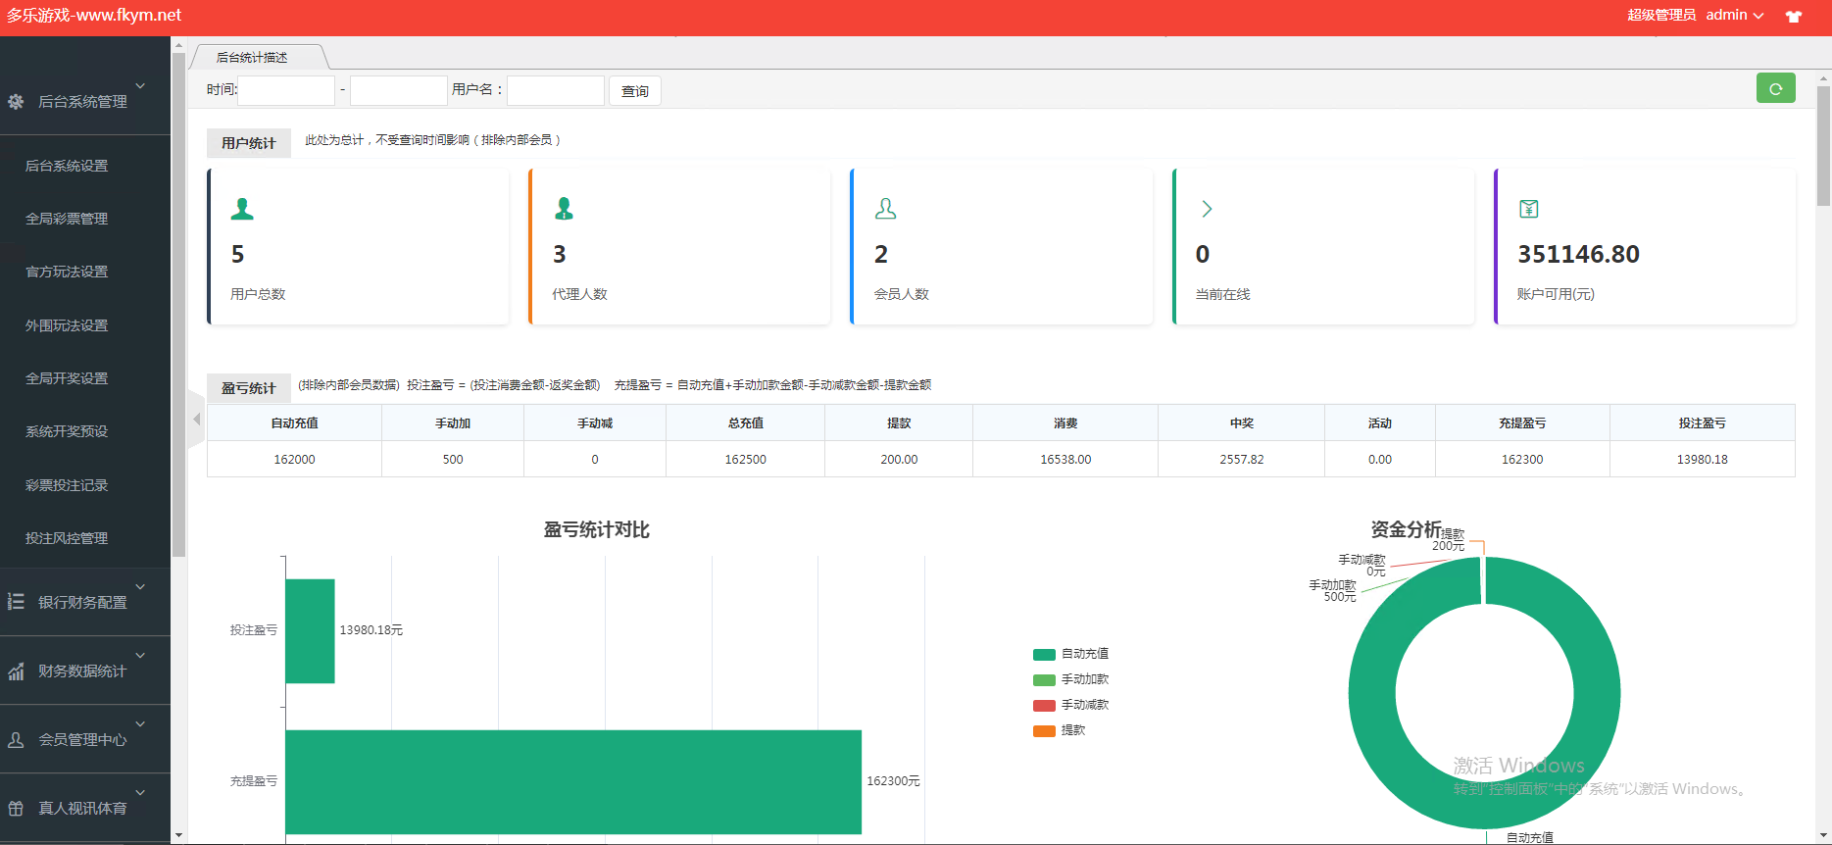Focus the end time input field
This screenshot has width=1832, height=845.
(x=399, y=90)
